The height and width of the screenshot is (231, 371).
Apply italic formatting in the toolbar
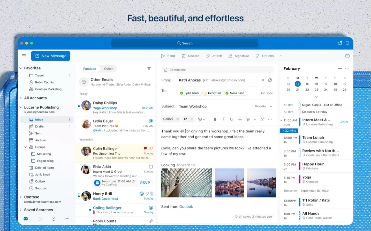click(223, 119)
